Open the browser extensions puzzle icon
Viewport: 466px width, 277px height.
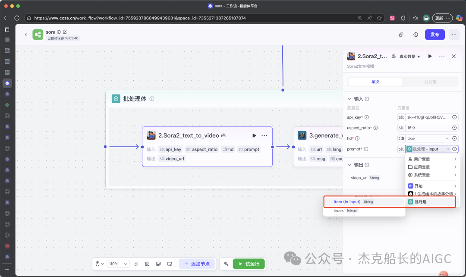403,18
